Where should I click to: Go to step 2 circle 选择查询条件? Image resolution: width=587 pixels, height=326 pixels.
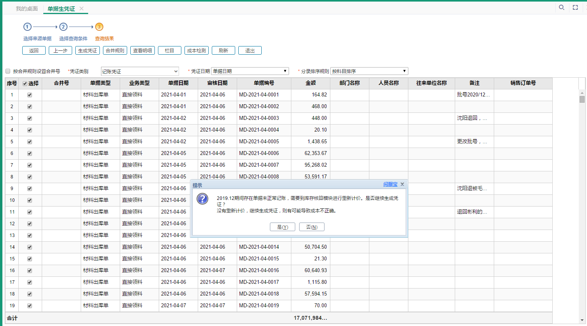(x=63, y=27)
